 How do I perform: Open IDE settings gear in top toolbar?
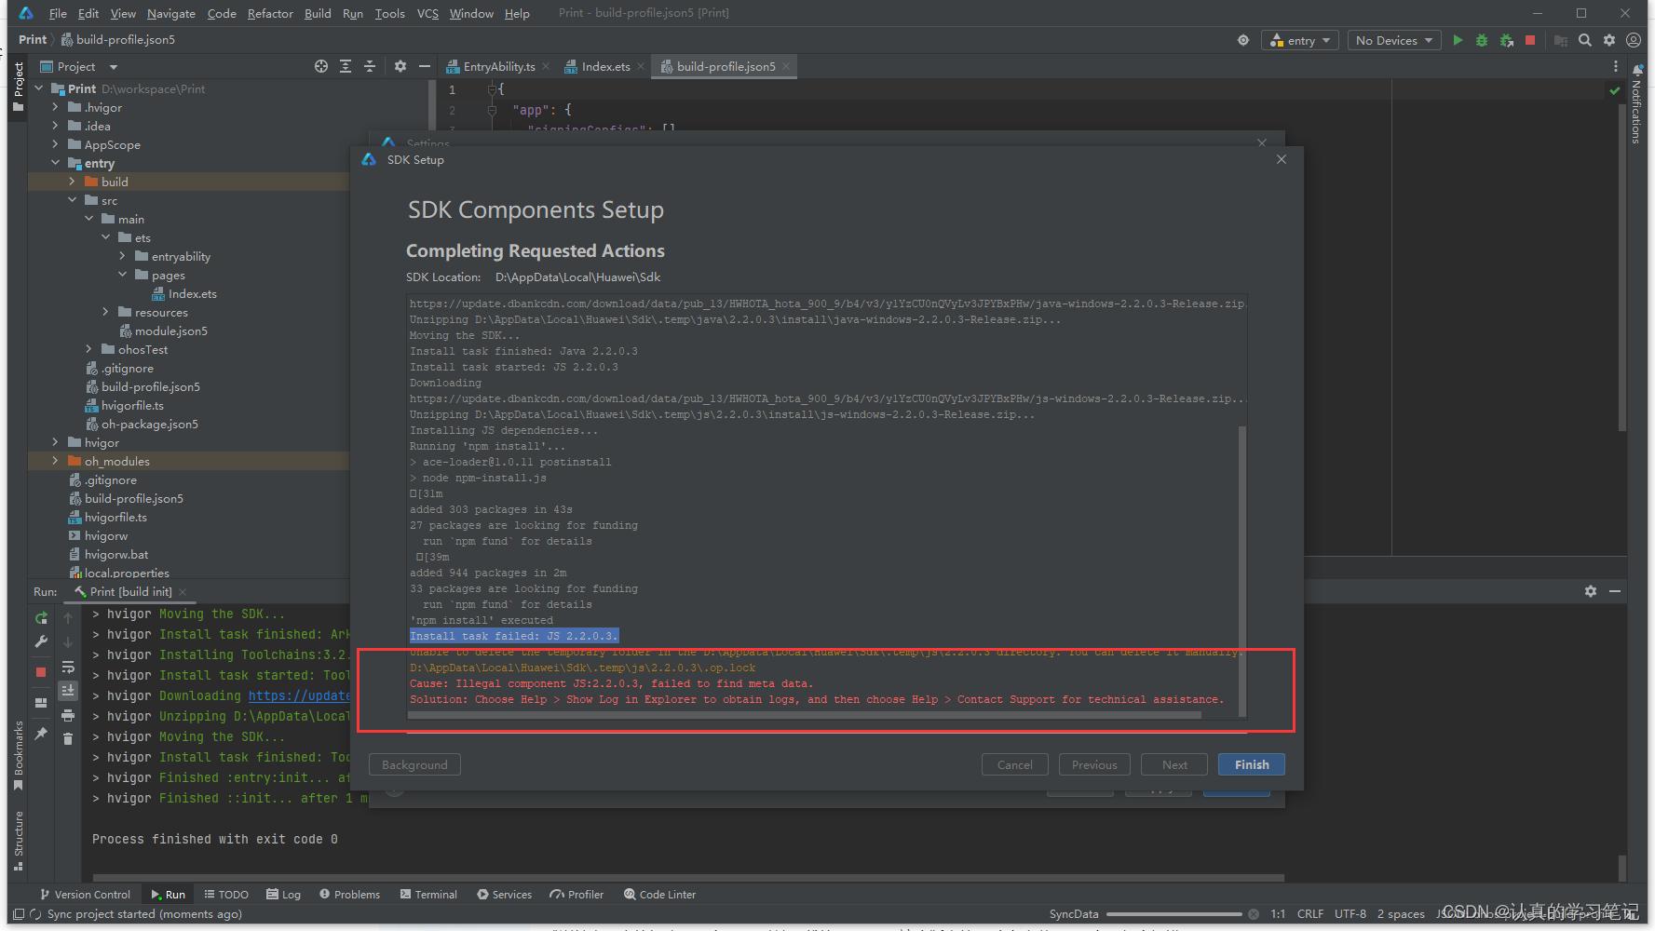click(x=1609, y=40)
